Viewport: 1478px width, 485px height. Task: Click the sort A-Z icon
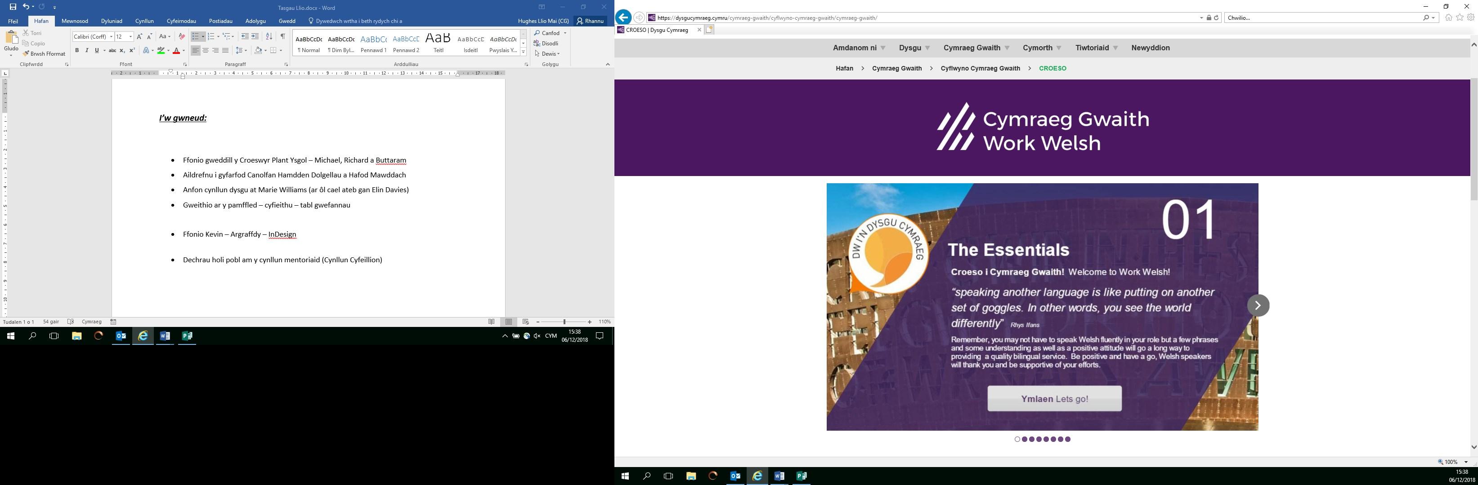(x=269, y=37)
